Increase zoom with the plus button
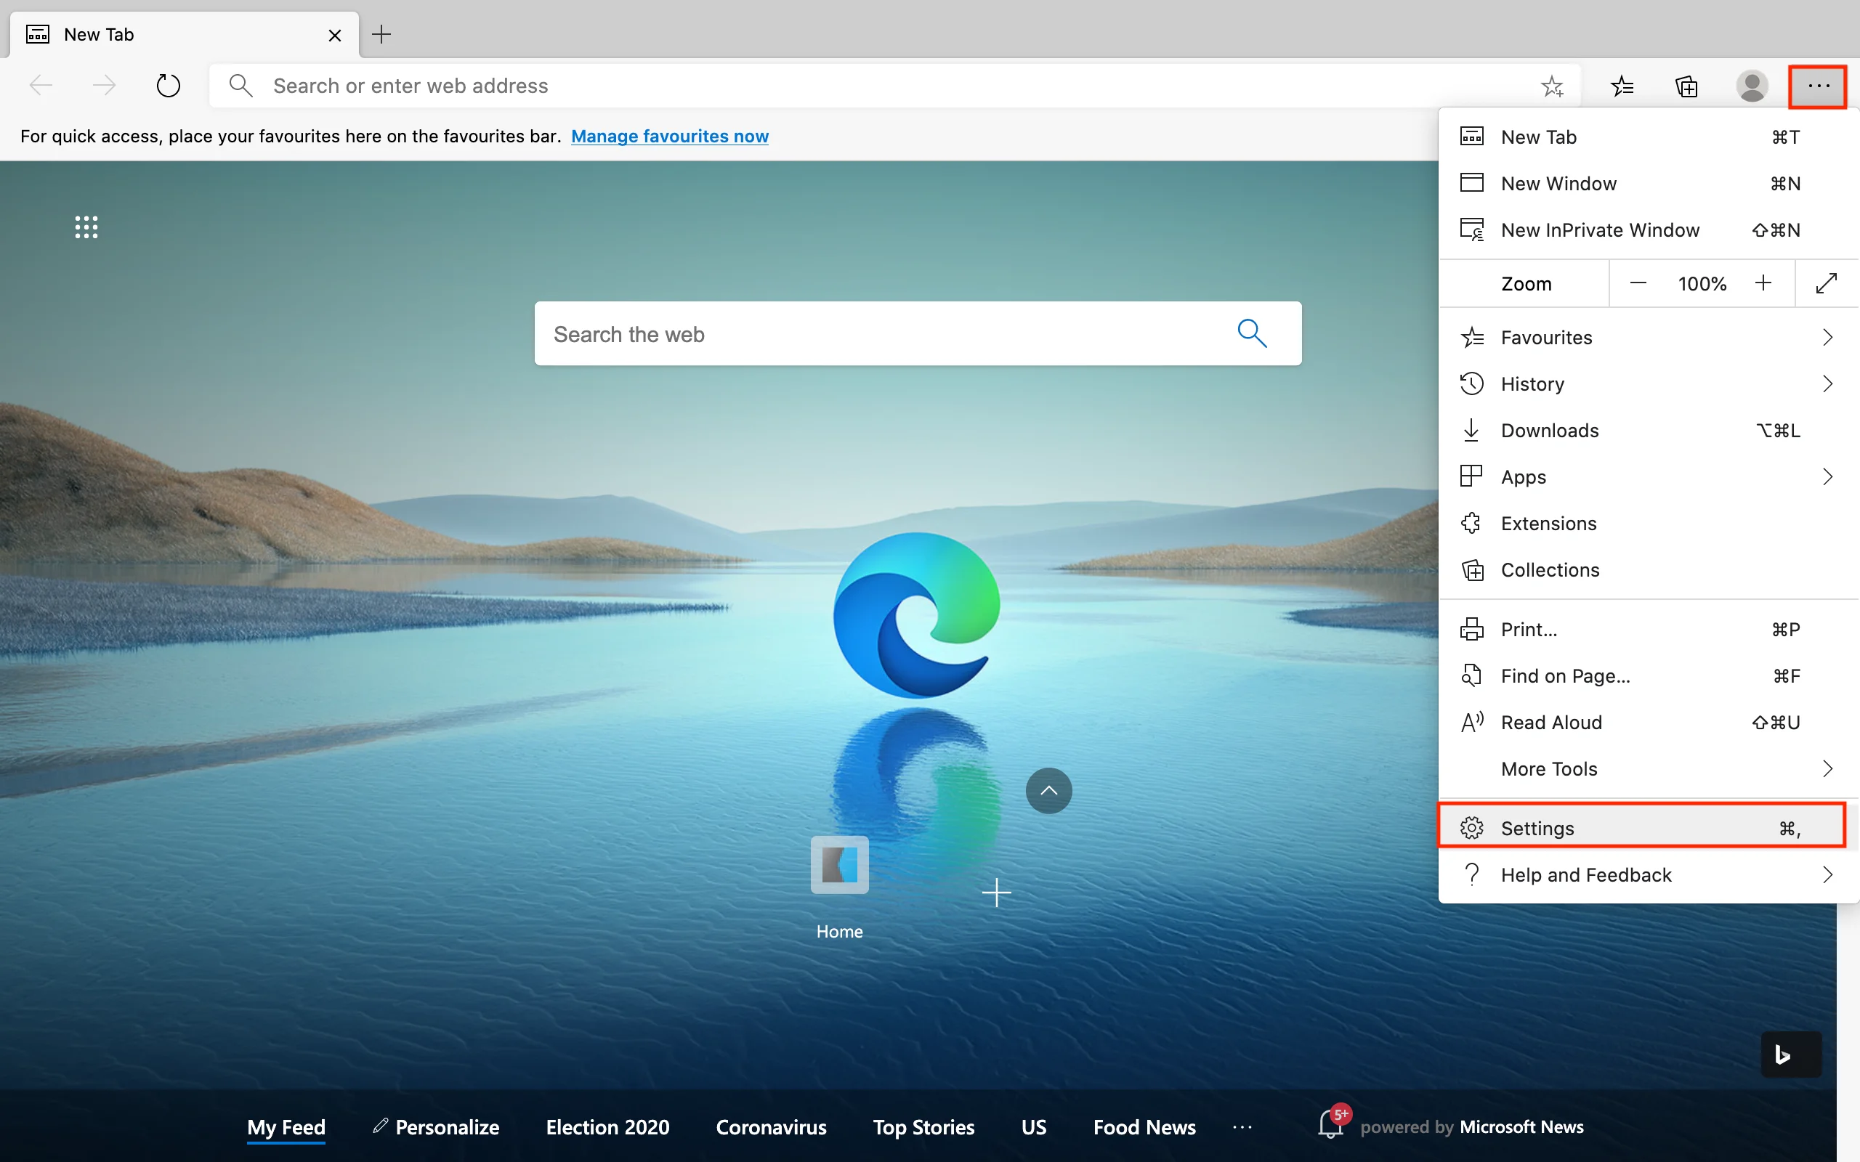The height and width of the screenshot is (1162, 1860). point(1763,283)
